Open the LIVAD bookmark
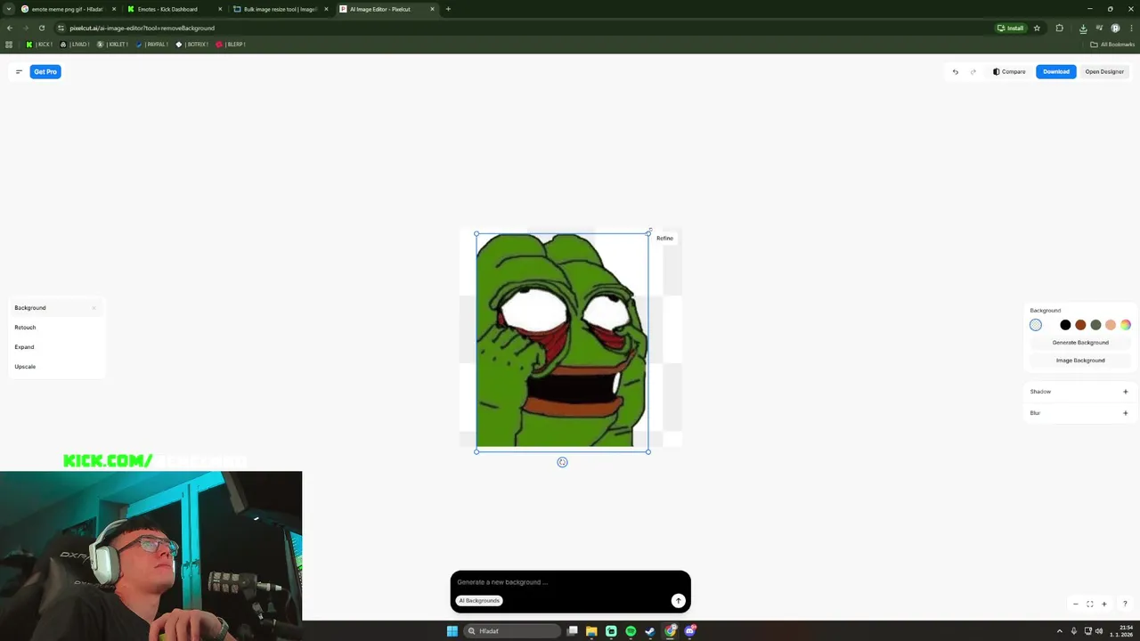This screenshot has height=641, width=1140. point(75,44)
